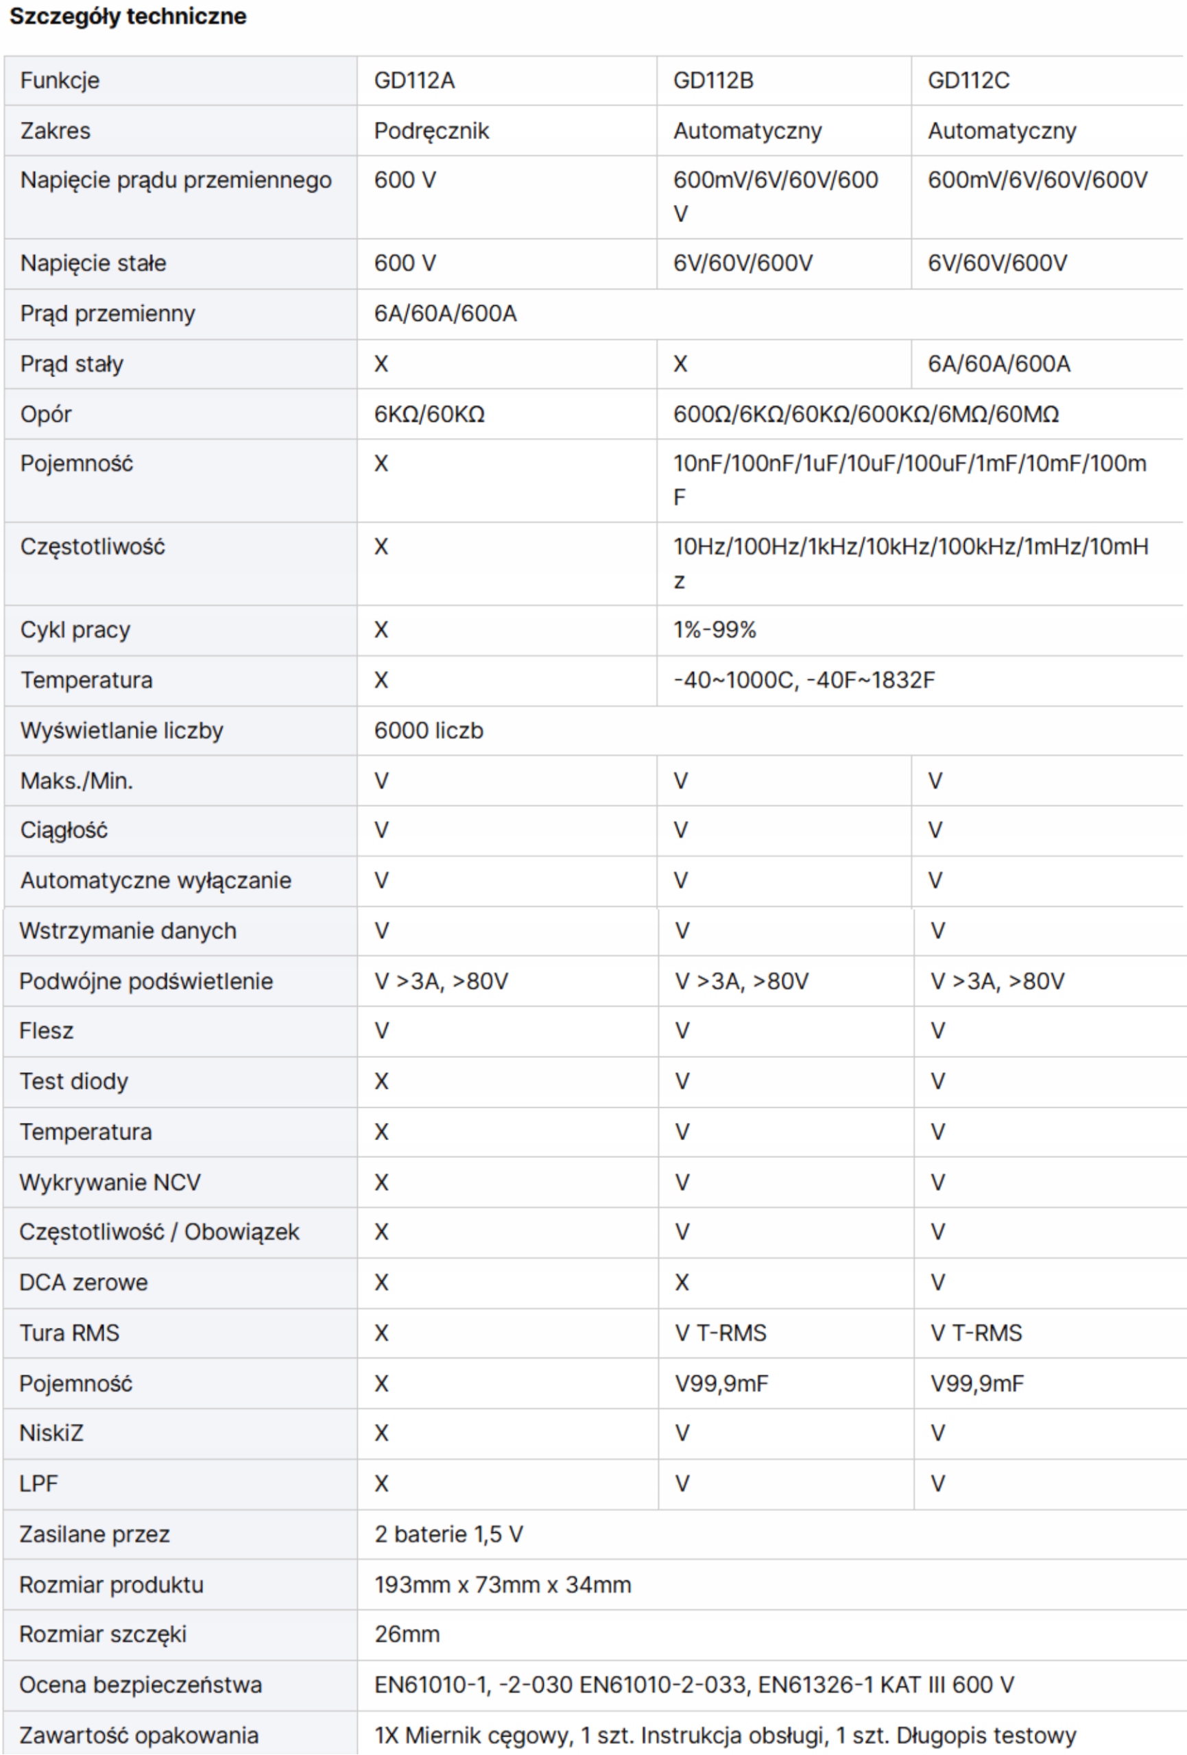The width and height of the screenshot is (1187, 1755).
Task: Click the "Podwójne podświetlenie" row label
Action: coord(146,981)
